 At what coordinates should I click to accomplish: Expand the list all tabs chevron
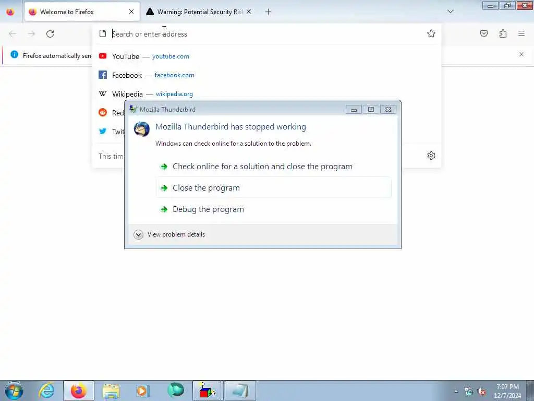coord(450,12)
